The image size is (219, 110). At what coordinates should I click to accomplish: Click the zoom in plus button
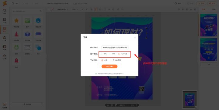(x=137, y=105)
